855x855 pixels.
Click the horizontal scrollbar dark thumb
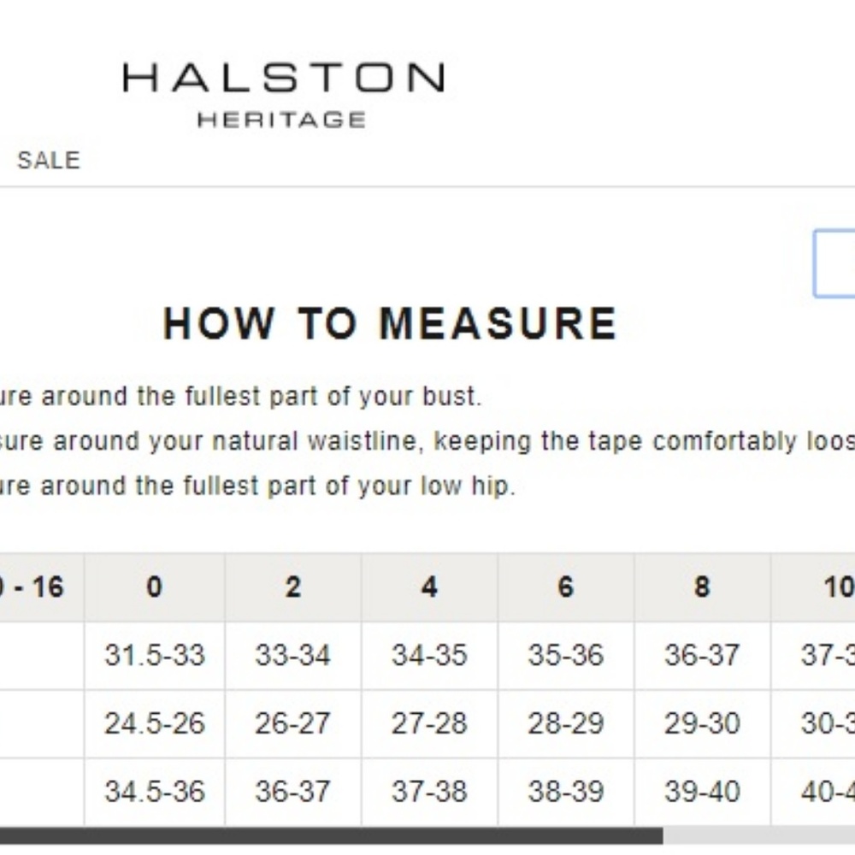coord(332,835)
